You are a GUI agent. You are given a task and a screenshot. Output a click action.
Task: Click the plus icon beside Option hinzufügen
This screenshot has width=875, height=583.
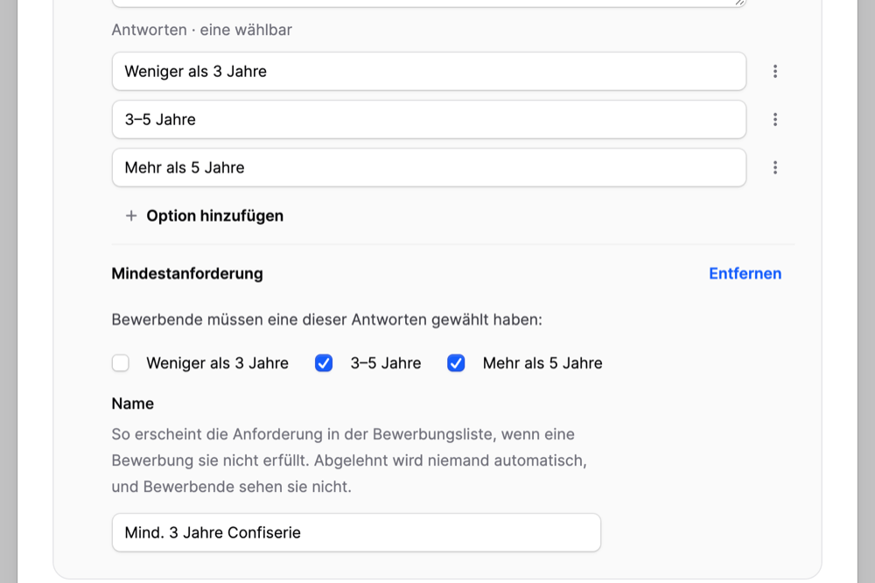coord(131,215)
